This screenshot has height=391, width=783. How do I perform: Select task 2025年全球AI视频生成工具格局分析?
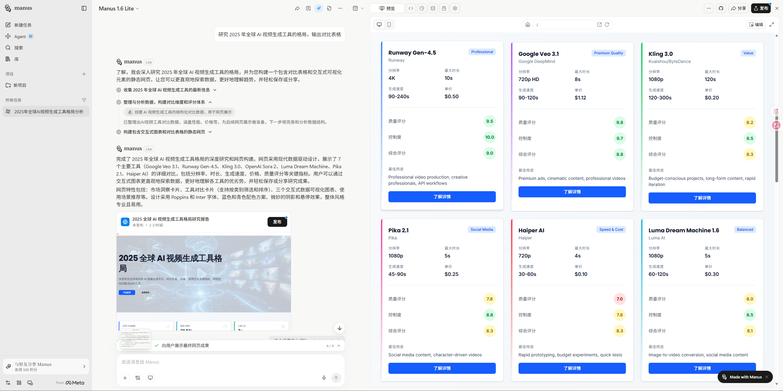tap(46, 111)
